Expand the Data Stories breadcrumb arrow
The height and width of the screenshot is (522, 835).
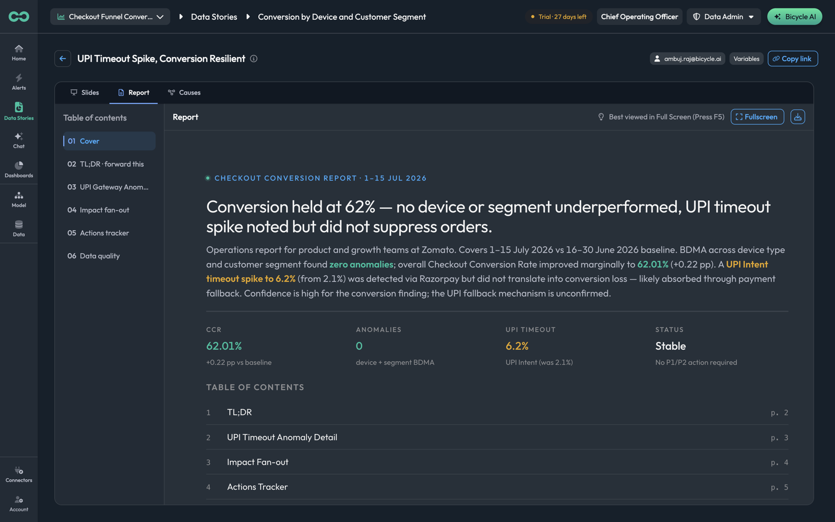tap(181, 17)
